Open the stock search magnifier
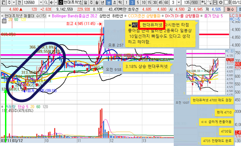 (x=46, y=2)
